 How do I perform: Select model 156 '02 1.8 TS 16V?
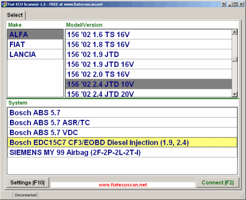pos(148,44)
